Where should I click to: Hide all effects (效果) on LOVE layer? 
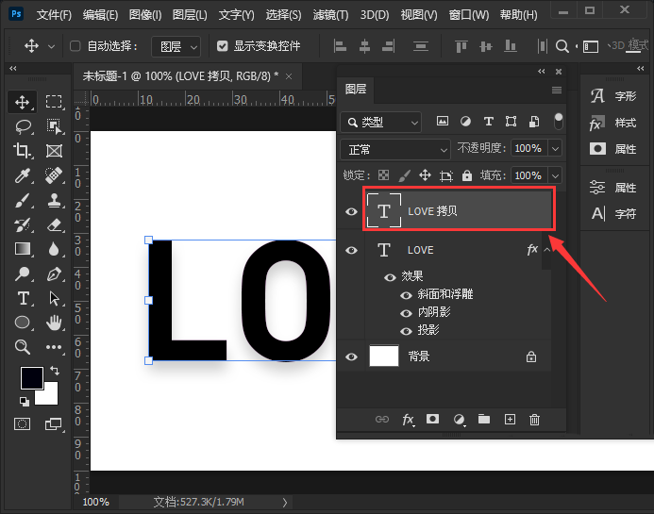(390, 277)
